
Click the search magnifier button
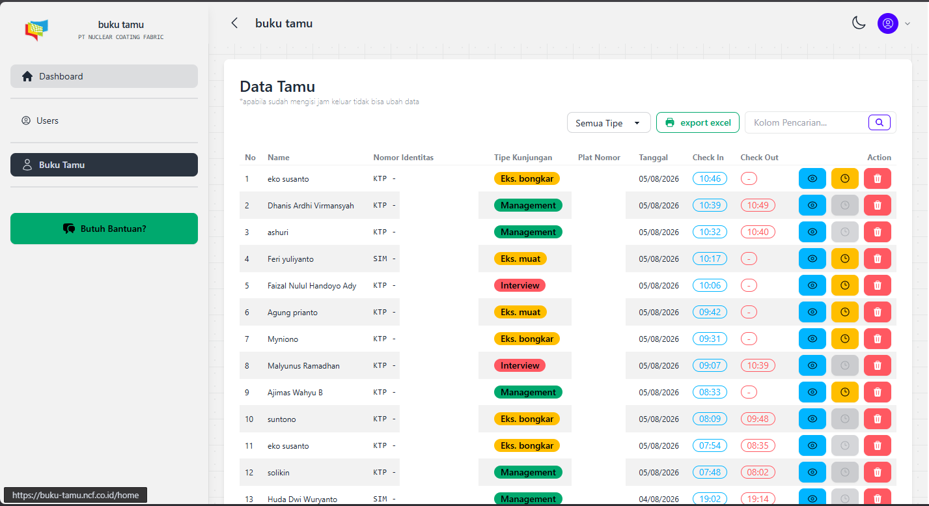[x=880, y=122]
